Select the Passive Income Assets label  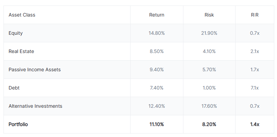coord(35,70)
